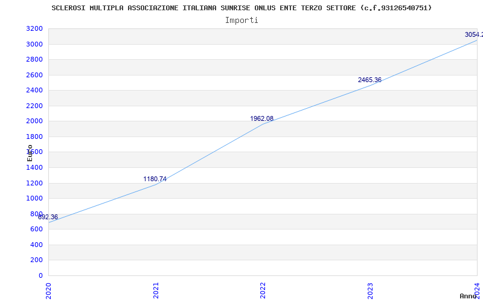
Task: Click the 2024 data label starting 3054
Action: pyautogui.click(x=474, y=34)
